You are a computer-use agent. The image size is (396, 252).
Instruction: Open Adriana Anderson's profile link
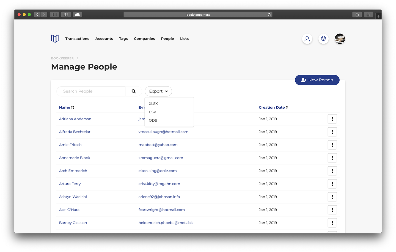point(75,119)
